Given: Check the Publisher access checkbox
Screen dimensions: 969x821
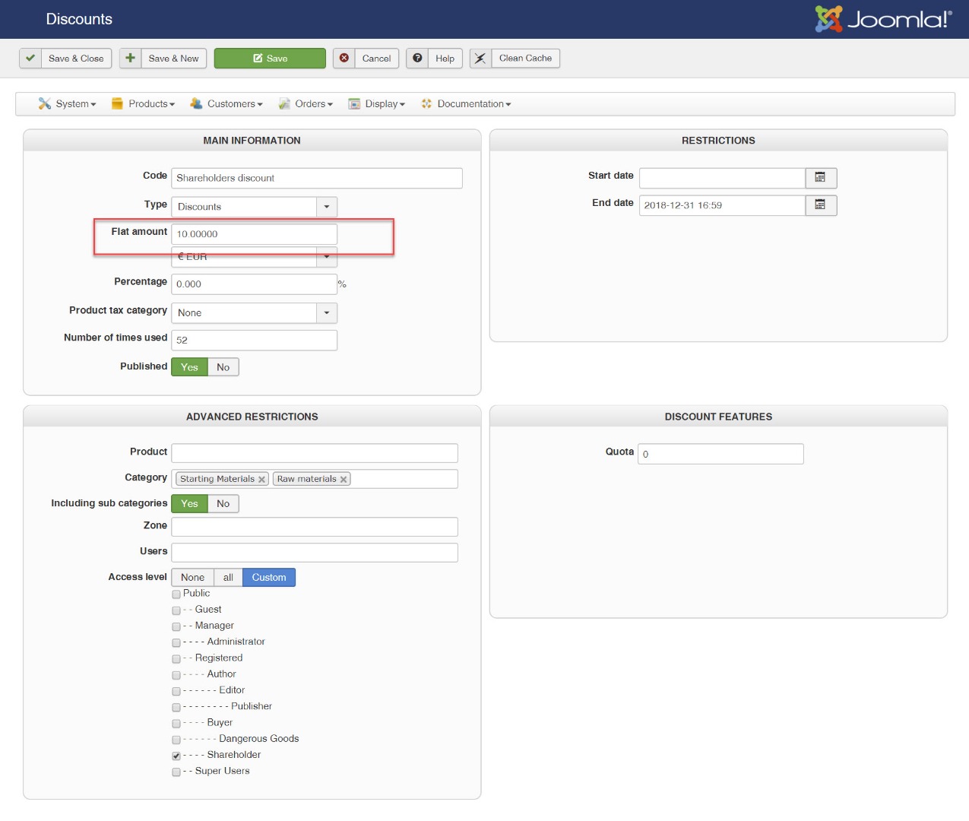Looking at the screenshot, I should (176, 707).
